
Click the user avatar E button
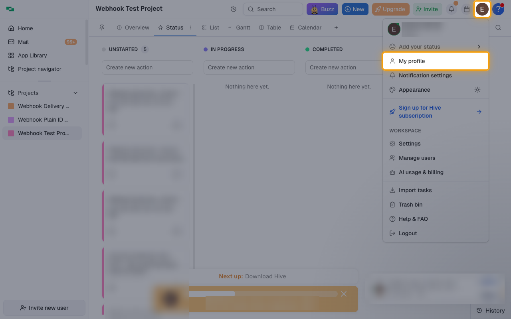[482, 9]
